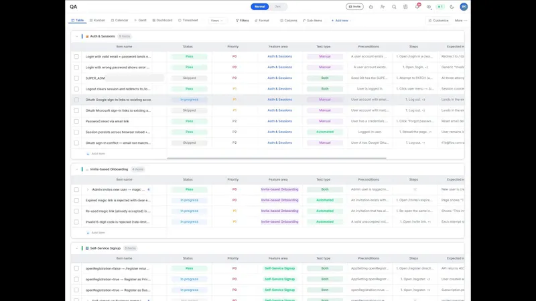Switch to Zen mode toggle
The width and height of the screenshot is (536, 301).
[x=278, y=7]
